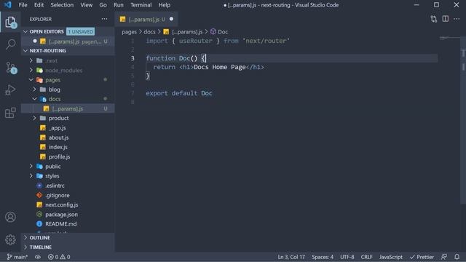The image size is (466, 262).
Task: Click the editor vertical scrollbar
Action: point(463,120)
